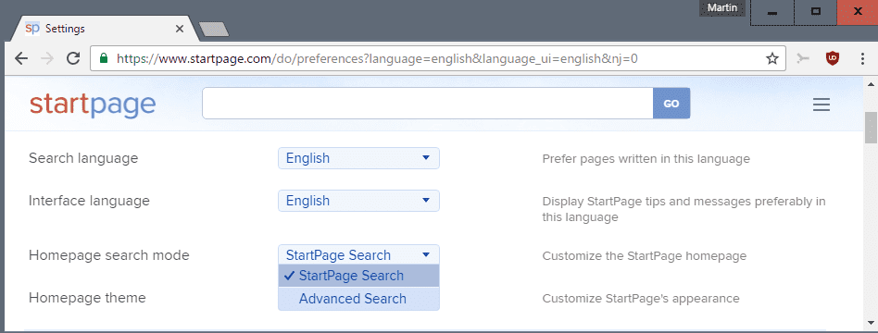Viewport: 878px width, 333px height.
Task: Bookmark this page with the star
Action: point(772,58)
